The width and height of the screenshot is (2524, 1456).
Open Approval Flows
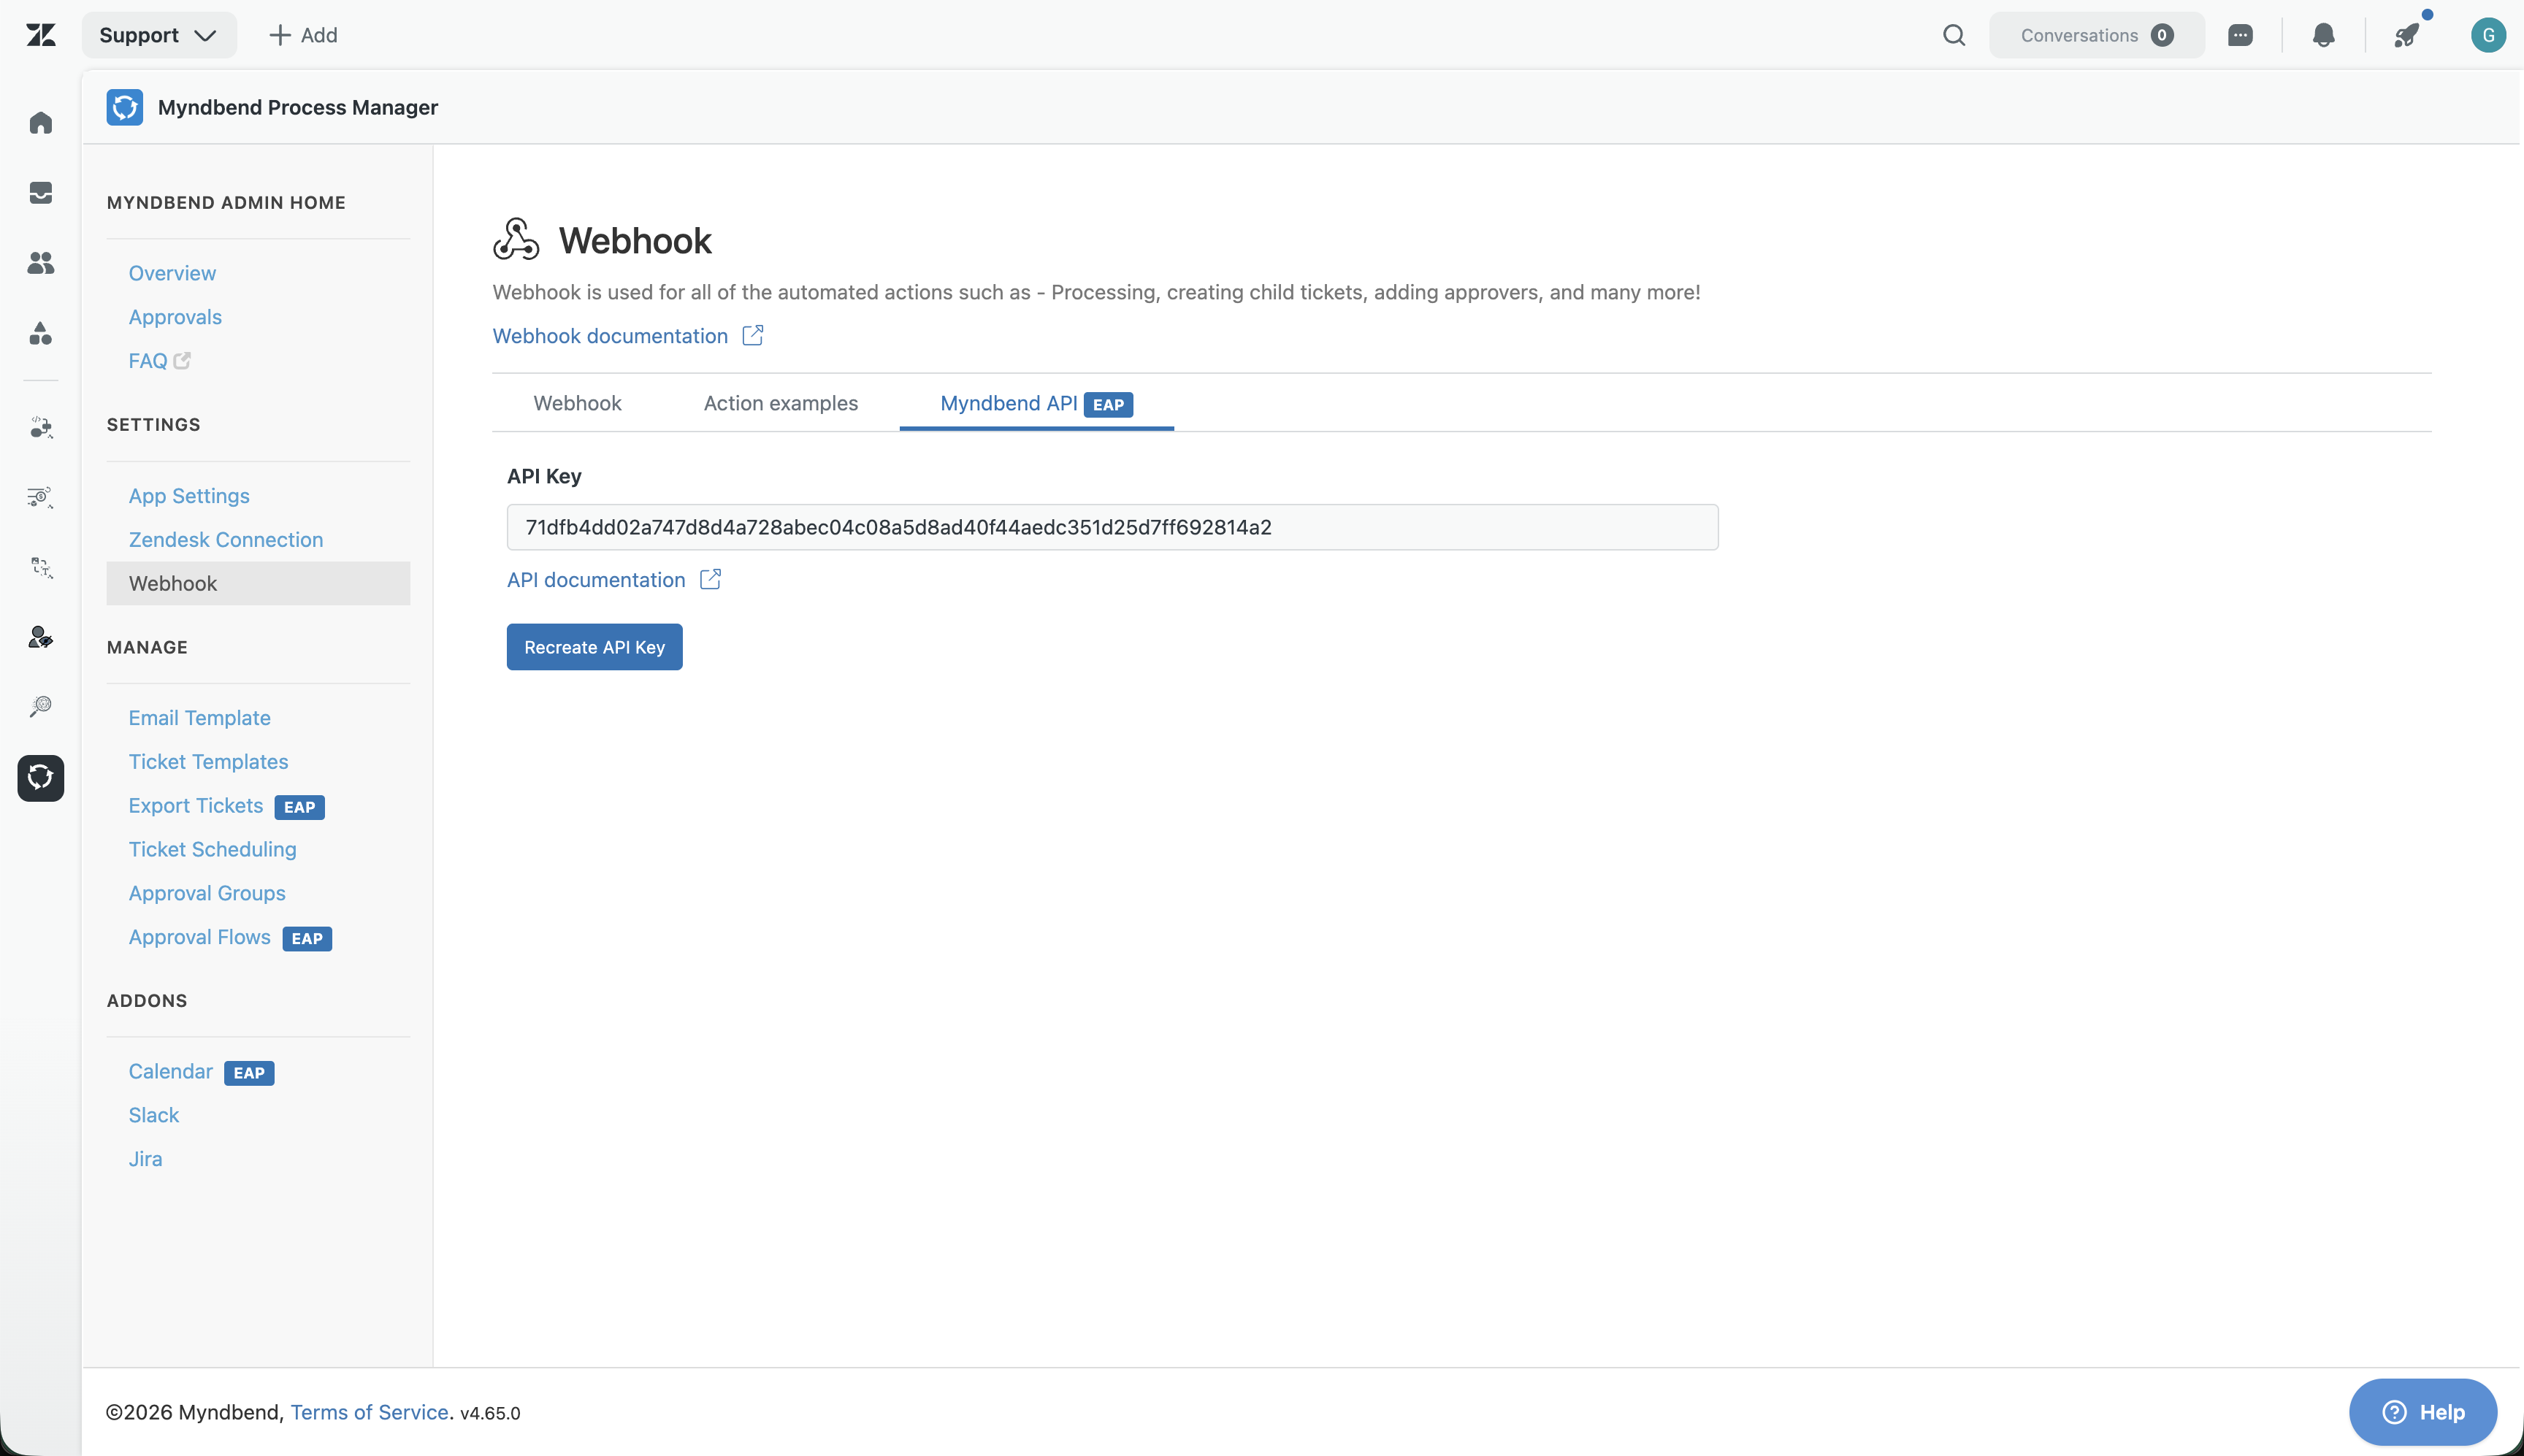click(x=200, y=937)
